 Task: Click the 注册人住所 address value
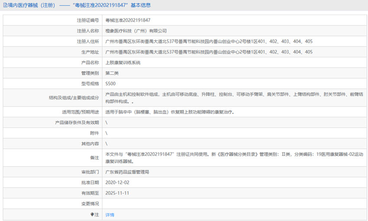point(209,41)
